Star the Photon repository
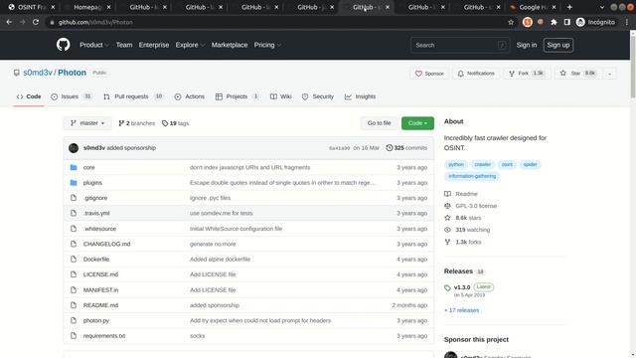The height and width of the screenshot is (358, 636). click(x=578, y=74)
